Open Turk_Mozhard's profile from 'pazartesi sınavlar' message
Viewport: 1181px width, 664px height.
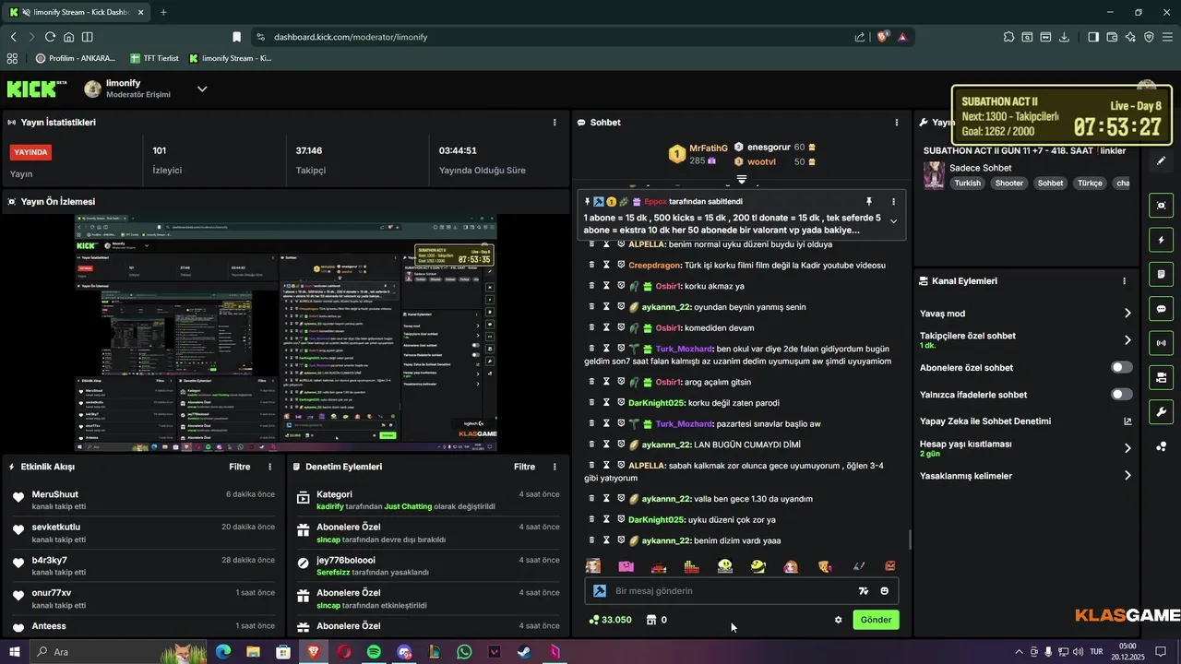pyautogui.click(x=684, y=423)
